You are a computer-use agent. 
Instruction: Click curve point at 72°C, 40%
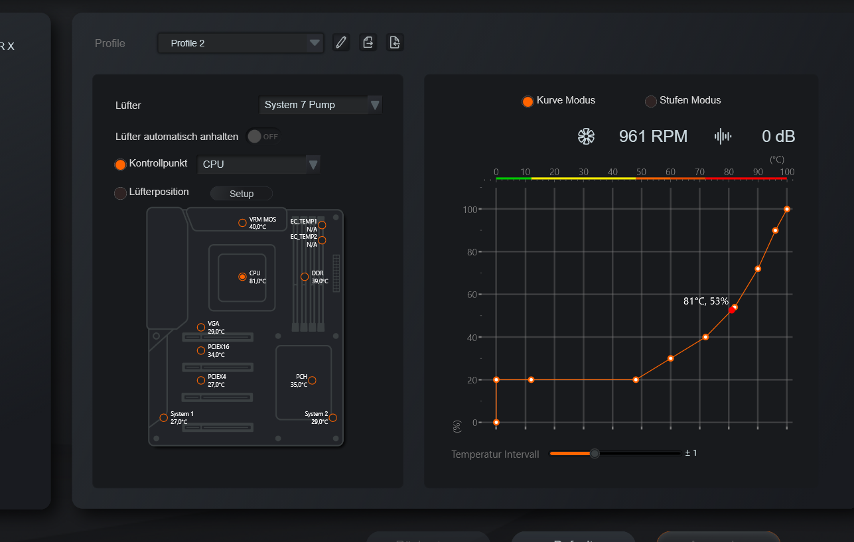[705, 337]
